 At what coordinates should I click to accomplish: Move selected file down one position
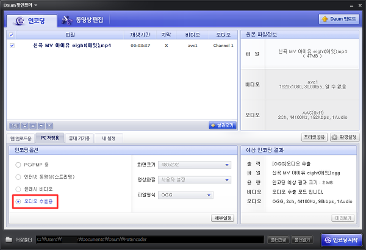point(41,126)
